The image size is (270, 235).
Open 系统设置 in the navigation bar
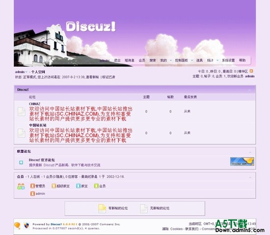coord(228,60)
